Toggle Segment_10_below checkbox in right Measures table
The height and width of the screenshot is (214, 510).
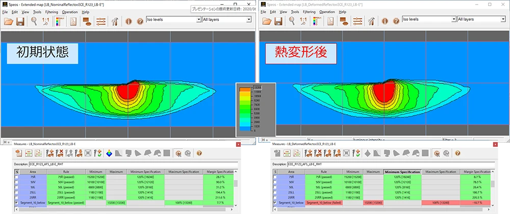point(276,203)
